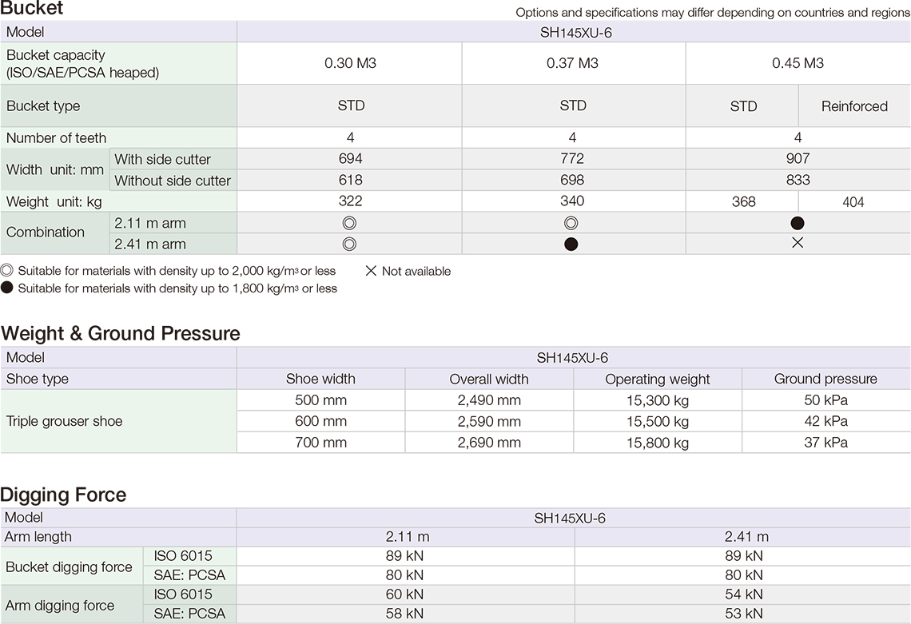Click the double-circle symbol for 0.30 M3, 2.11 m arm
The width and height of the screenshot is (911, 624).
[x=349, y=223]
